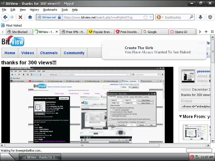Screen dimensions: 215x161
Task: Open the home page via house icon
Action: click(30, 17)
